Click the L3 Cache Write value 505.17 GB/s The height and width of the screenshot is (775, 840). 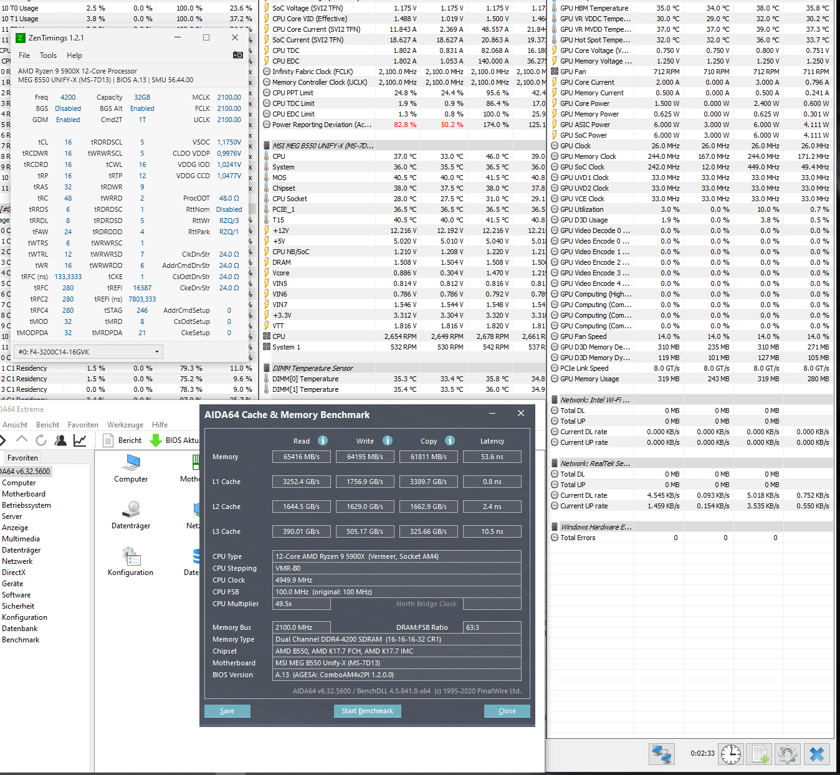click(365, 531)
